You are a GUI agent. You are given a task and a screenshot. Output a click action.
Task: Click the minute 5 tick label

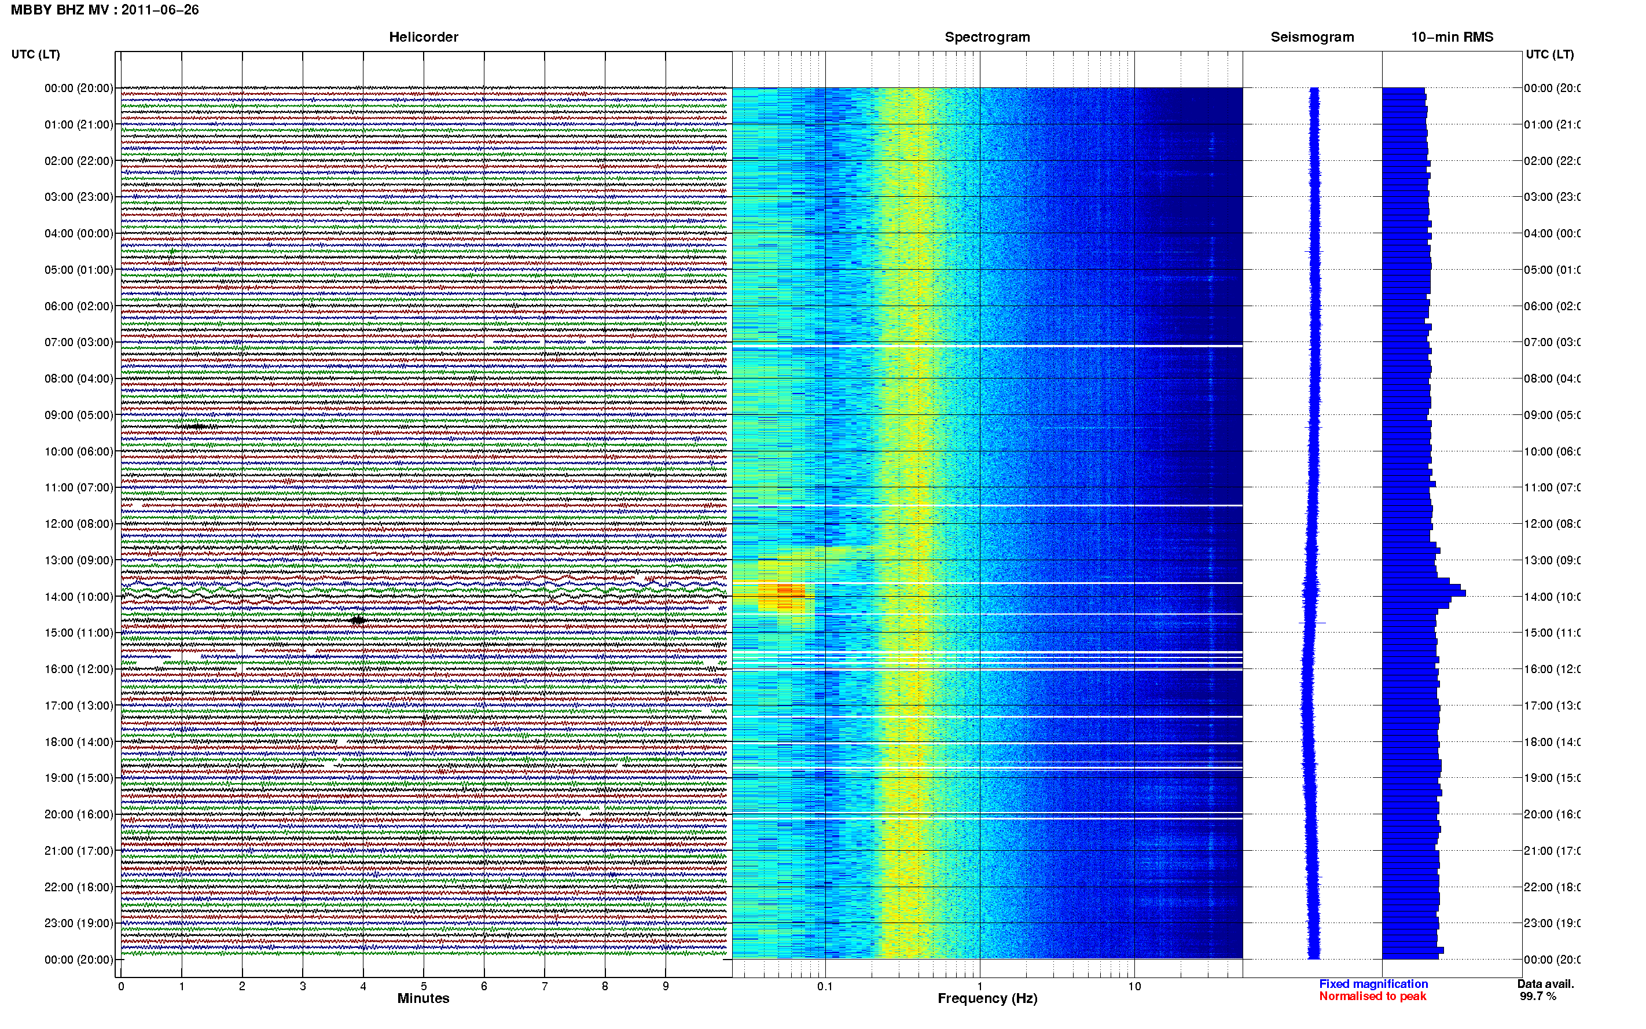click(423, 986)
